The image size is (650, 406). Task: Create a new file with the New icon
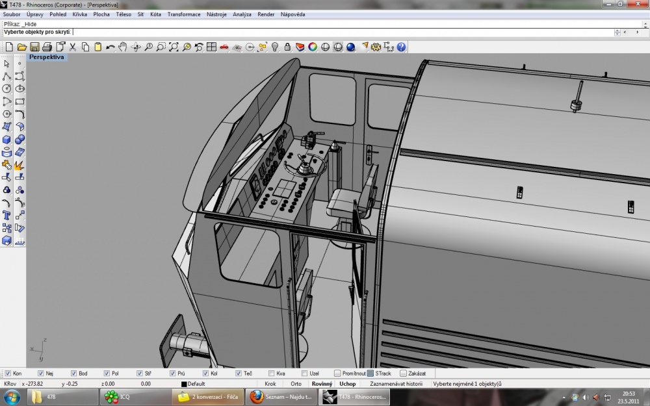pos(9,47)
